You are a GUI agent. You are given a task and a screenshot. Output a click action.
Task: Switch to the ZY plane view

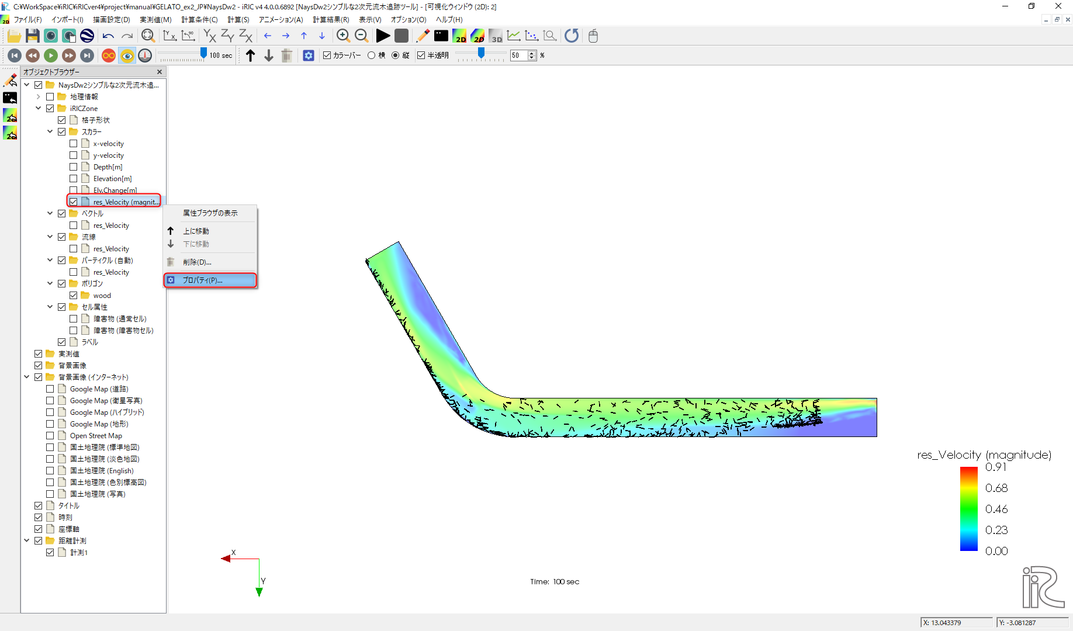tap(227, 36)
